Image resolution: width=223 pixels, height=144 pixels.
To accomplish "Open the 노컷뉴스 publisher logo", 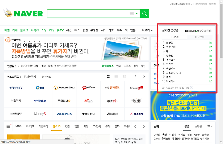I will point(88,101).
